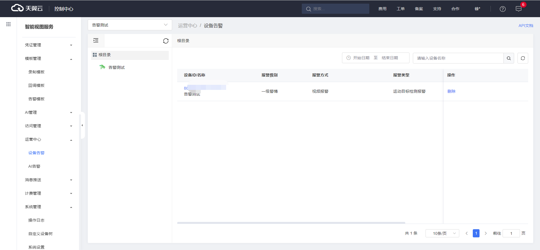Delete the 告警测试 alarm record

click(451, 91)
